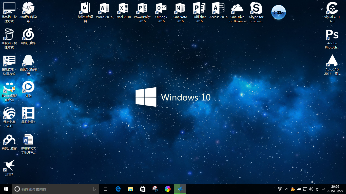Open the Windows Store from the taskbar
This screenshot has height=194, width=346.
(143, 189)
